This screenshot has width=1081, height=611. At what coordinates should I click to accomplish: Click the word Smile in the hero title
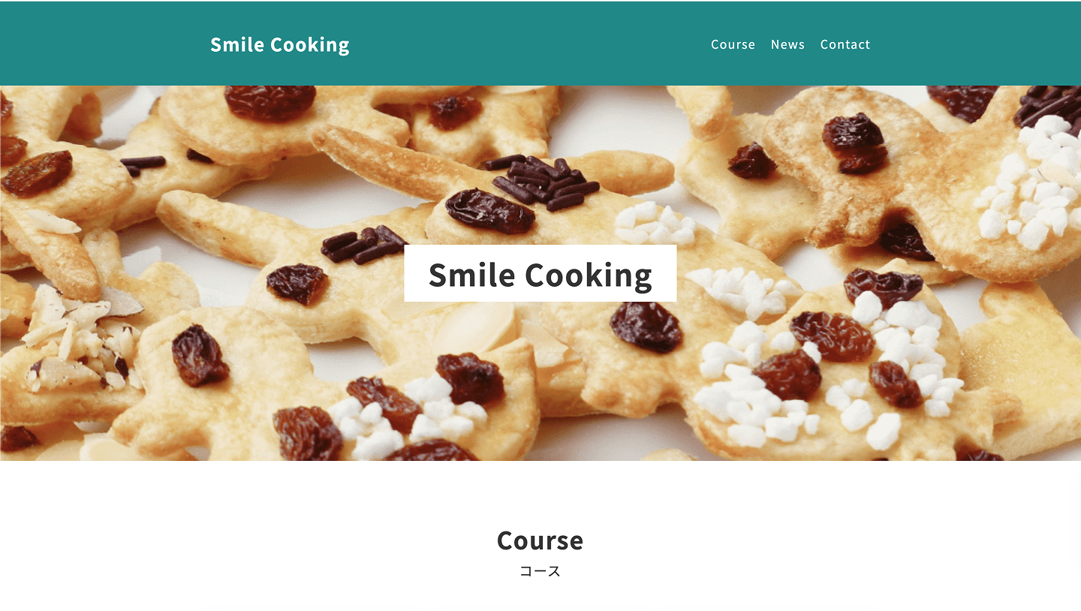472,275
